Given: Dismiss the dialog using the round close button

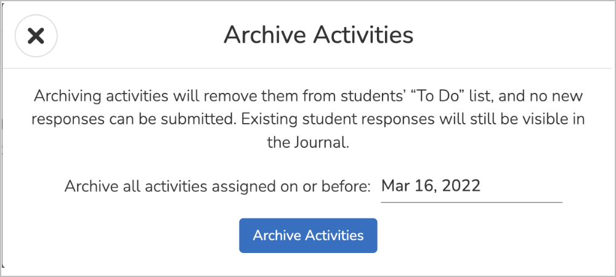Looking at the screenshot, I should 36,36.
